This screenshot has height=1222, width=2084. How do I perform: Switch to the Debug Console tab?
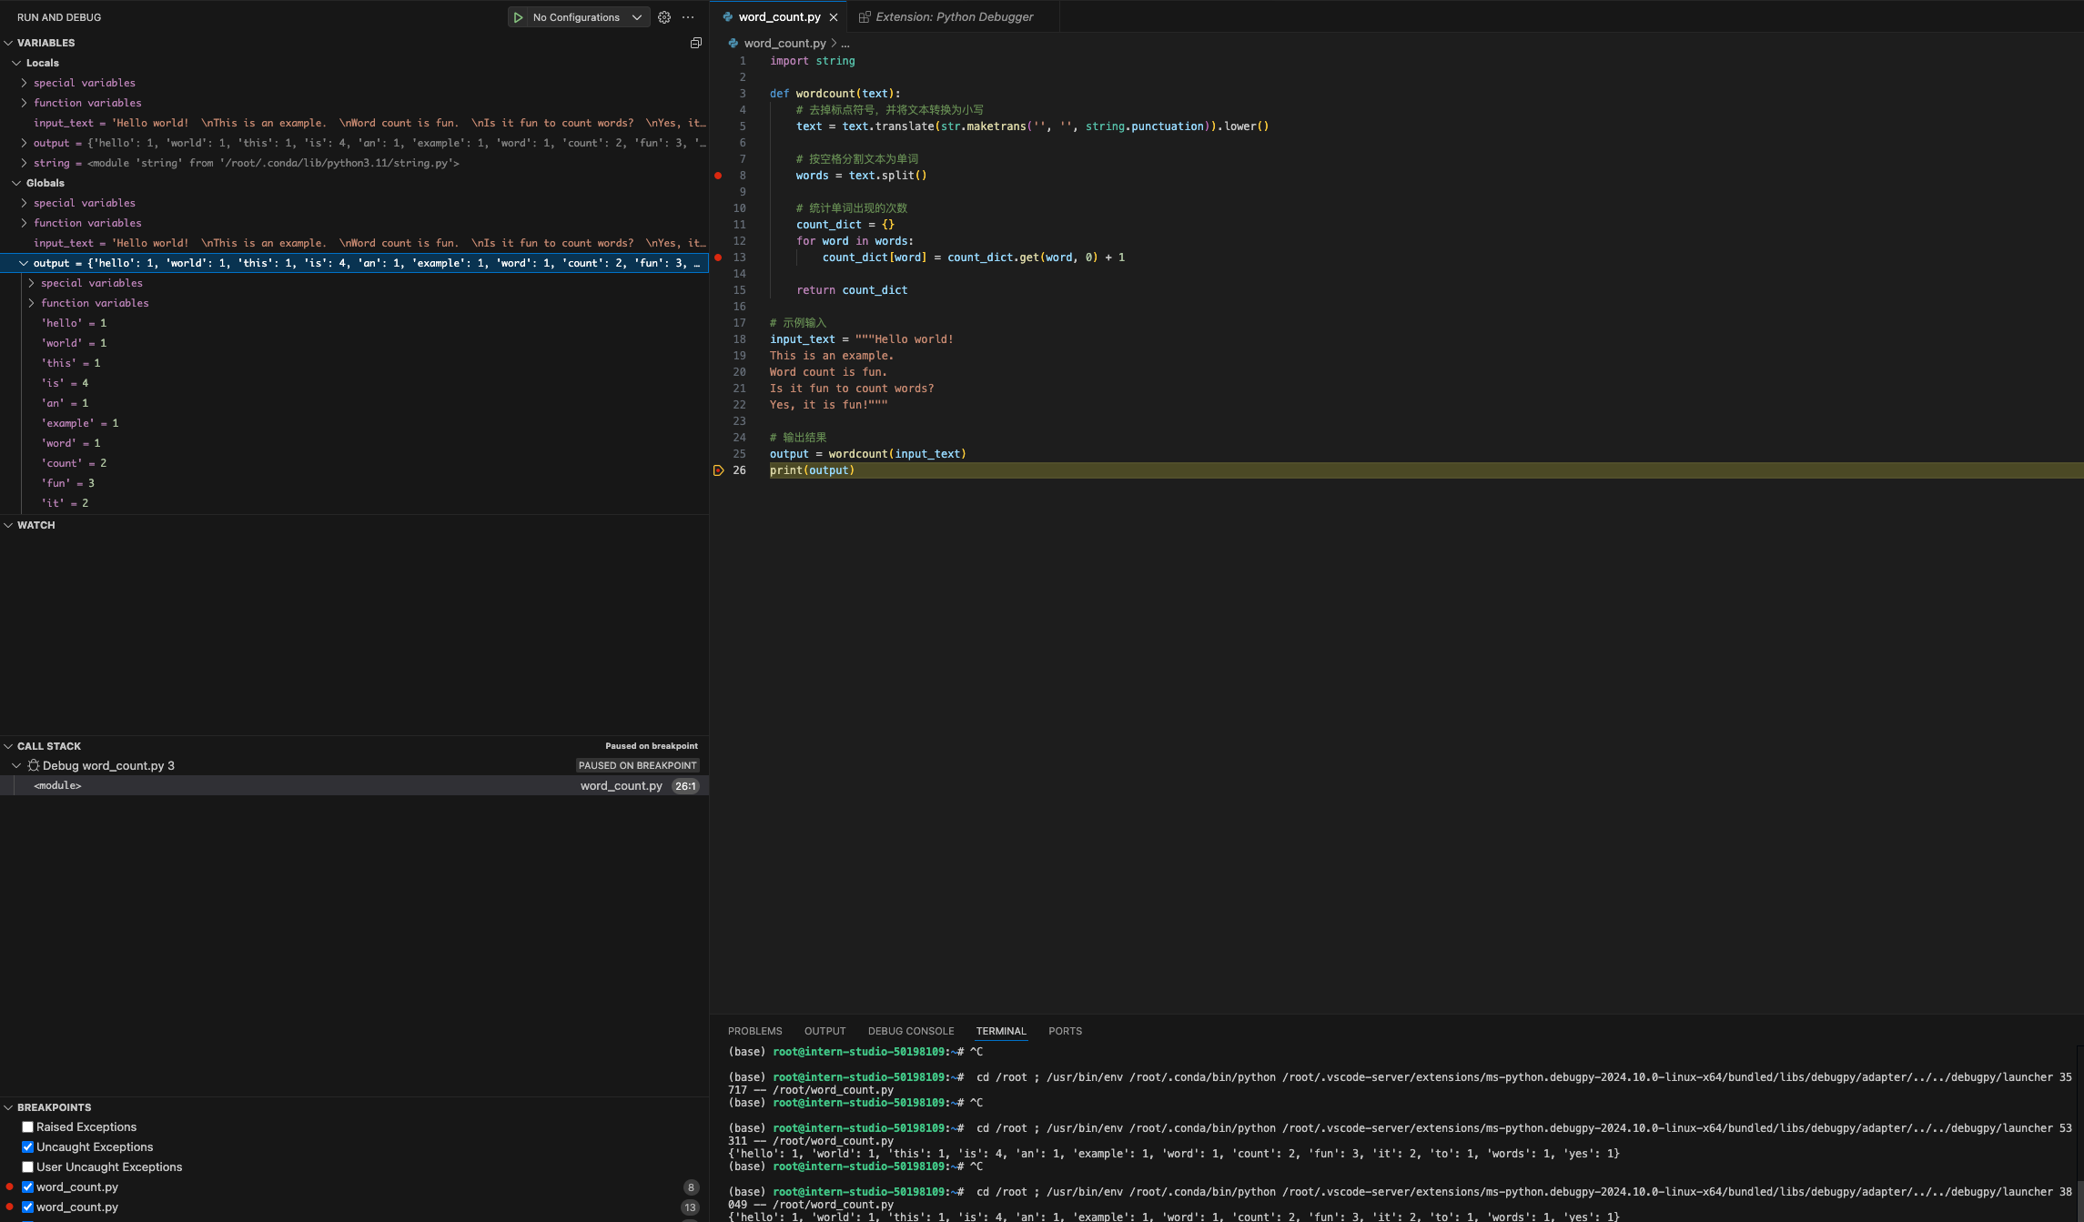click(x=910, y=1031)
